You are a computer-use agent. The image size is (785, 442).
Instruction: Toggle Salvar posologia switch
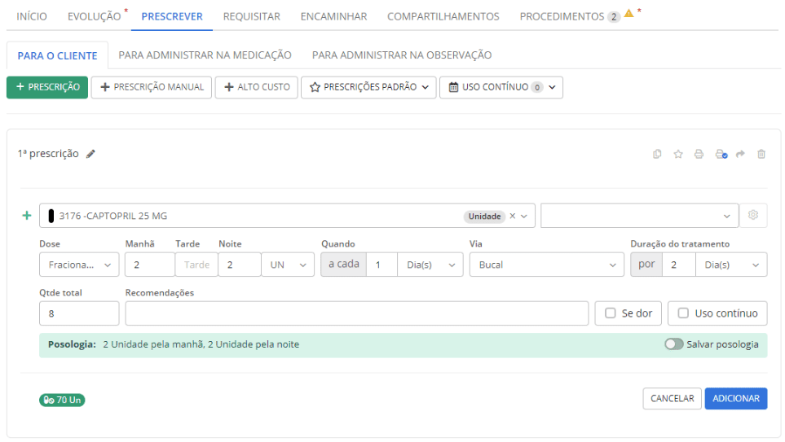pyautogui.click(x=674, y=344)
